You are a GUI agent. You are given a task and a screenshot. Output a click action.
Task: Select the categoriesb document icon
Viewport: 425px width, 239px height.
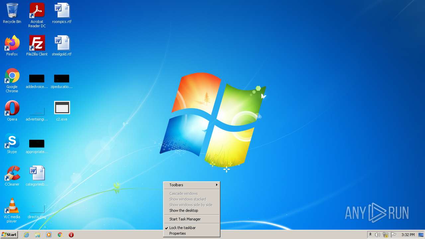click(37, 176)
